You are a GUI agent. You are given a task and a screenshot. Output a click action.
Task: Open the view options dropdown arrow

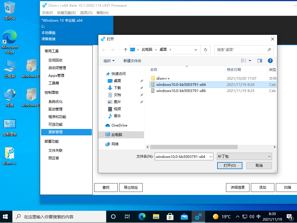pos(250,61)
